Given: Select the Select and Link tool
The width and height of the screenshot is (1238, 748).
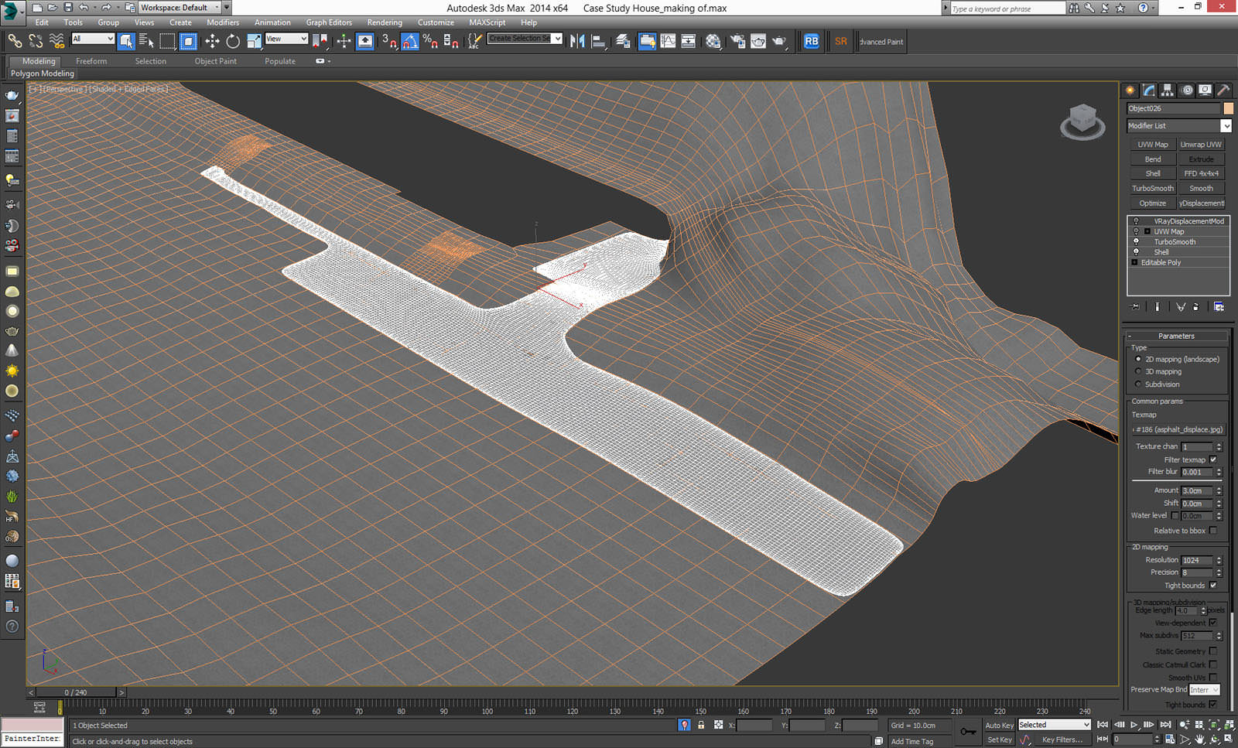Looking at the screenshot, I should coord(15,40).
